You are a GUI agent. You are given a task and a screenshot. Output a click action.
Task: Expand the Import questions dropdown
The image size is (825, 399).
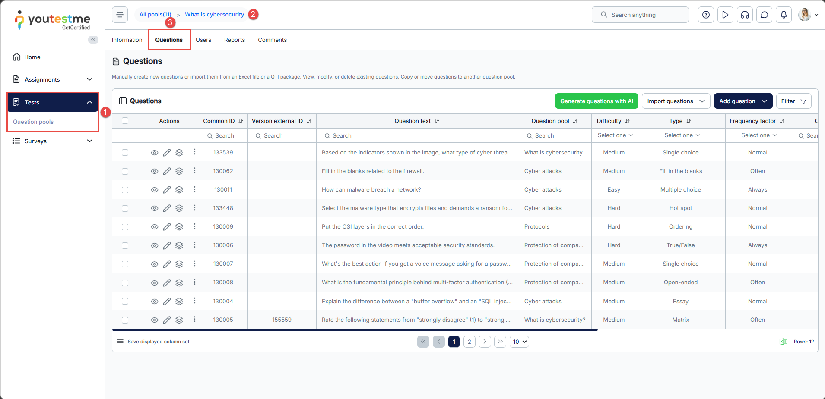tap(676, 101)
